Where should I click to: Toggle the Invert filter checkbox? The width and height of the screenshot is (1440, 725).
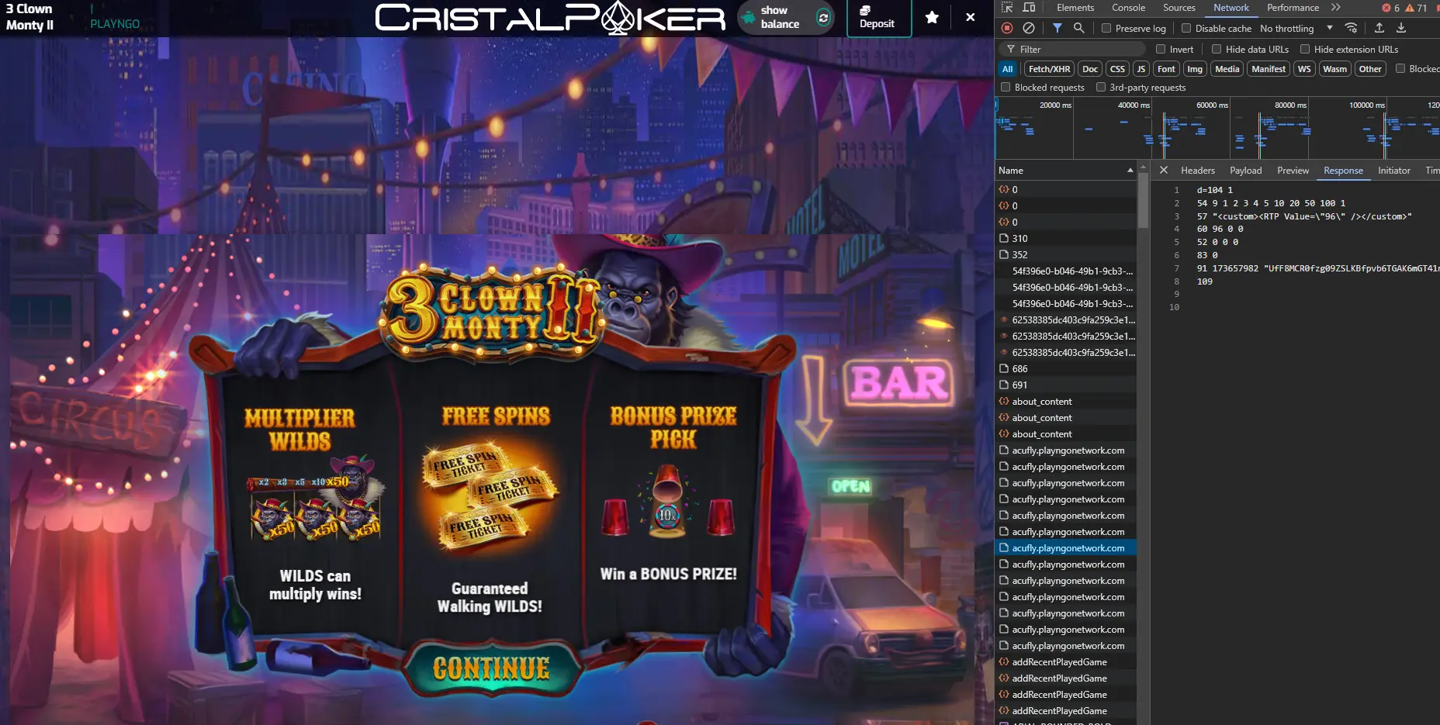[x=1161, y=49]
